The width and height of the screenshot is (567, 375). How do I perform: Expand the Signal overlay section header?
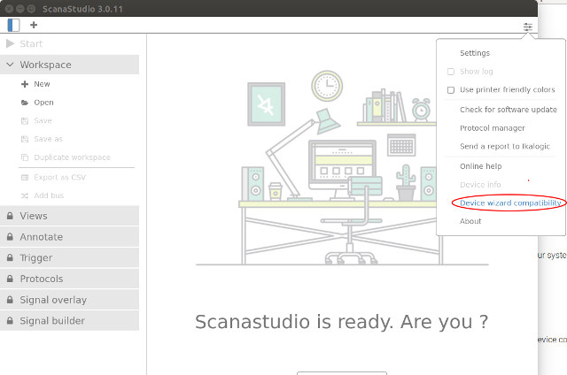coord(69,300)
